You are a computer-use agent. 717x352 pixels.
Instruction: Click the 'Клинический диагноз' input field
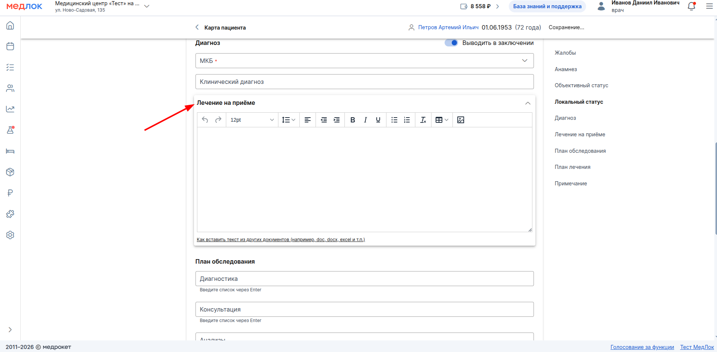coord(364,82)
